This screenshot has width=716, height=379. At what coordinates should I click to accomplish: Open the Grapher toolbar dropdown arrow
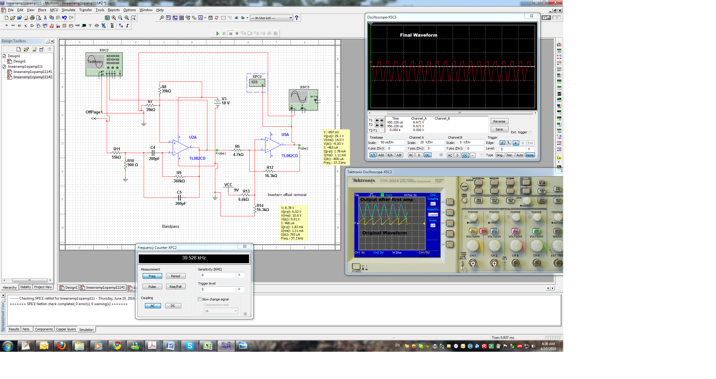coord(205,18)
